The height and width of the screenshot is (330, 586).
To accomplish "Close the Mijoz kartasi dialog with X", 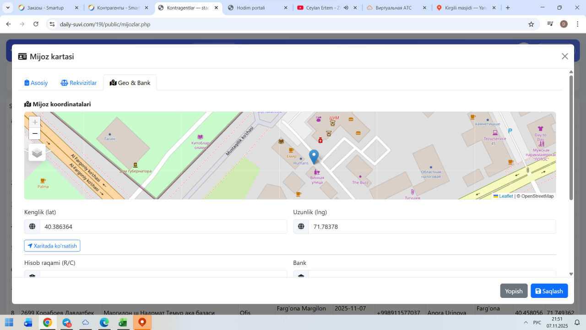I will coord(565,56).
